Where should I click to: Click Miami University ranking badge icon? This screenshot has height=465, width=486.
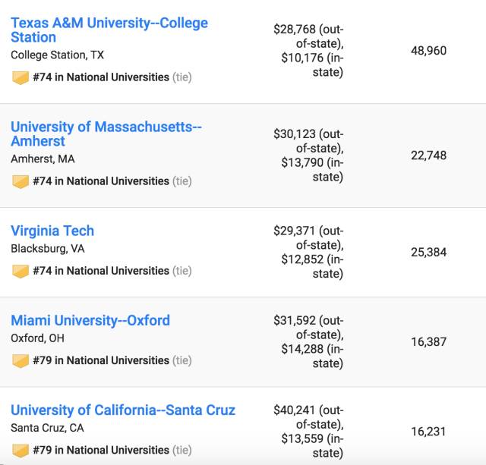point(21,360)
